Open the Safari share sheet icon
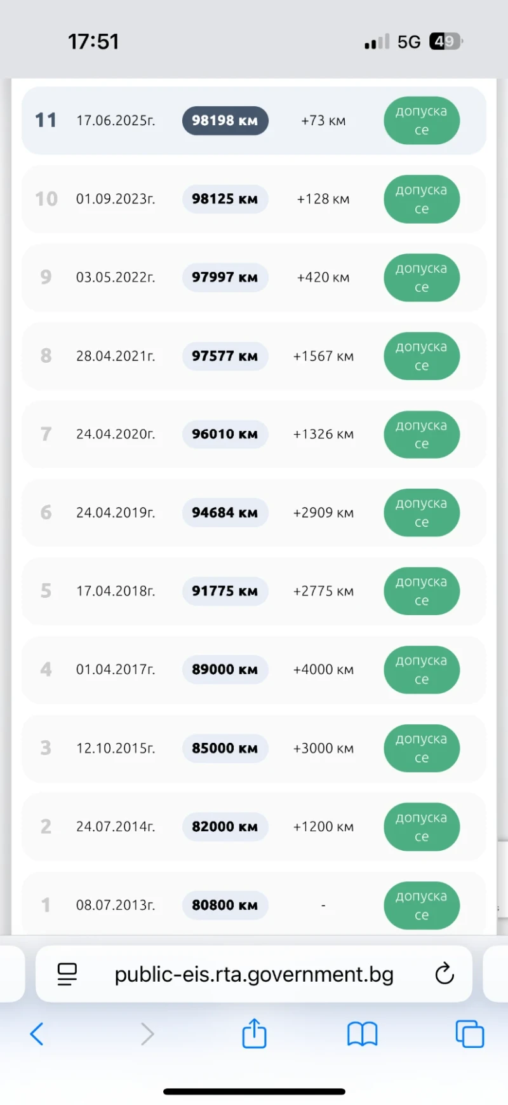508x1105 pixels. click(x=254, y=1033)
